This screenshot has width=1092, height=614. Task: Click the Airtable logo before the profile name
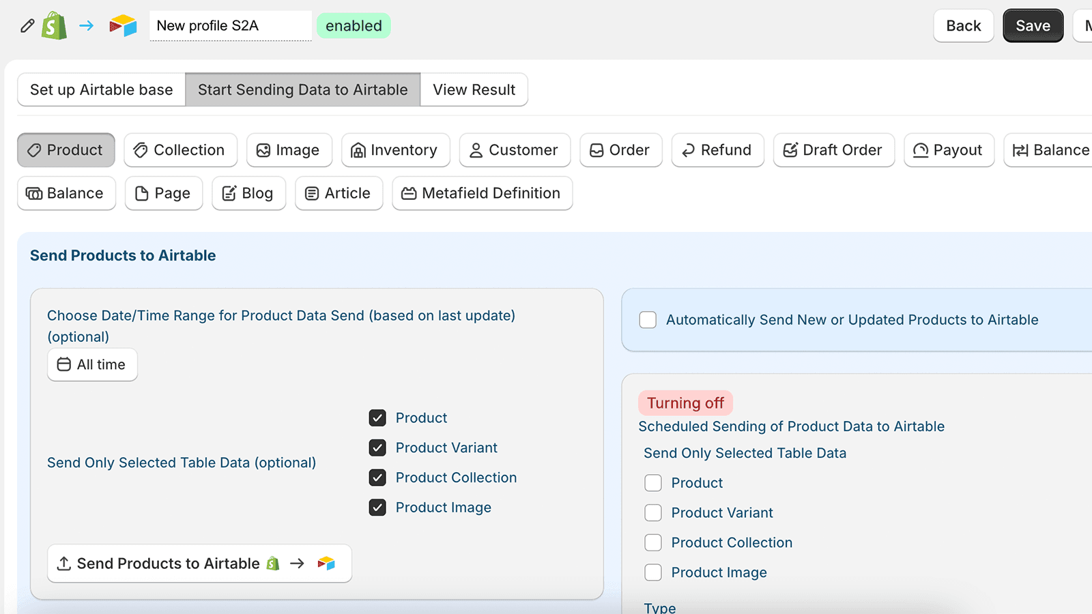[123, 25]
